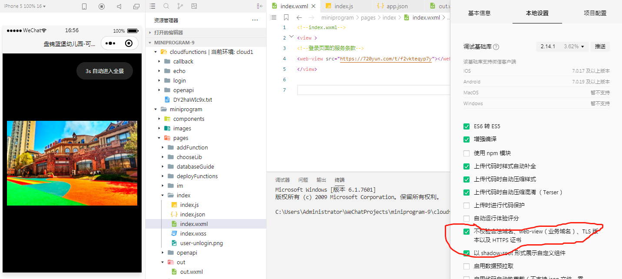The width and height of the screenshot is (622, 279).
Task: Enable 上传时进行代码保护 checkbox
Action: pos(467,205)
